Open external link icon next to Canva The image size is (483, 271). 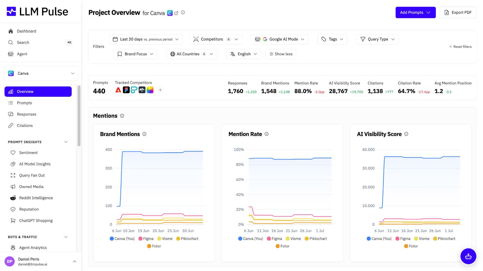[176, 13]
